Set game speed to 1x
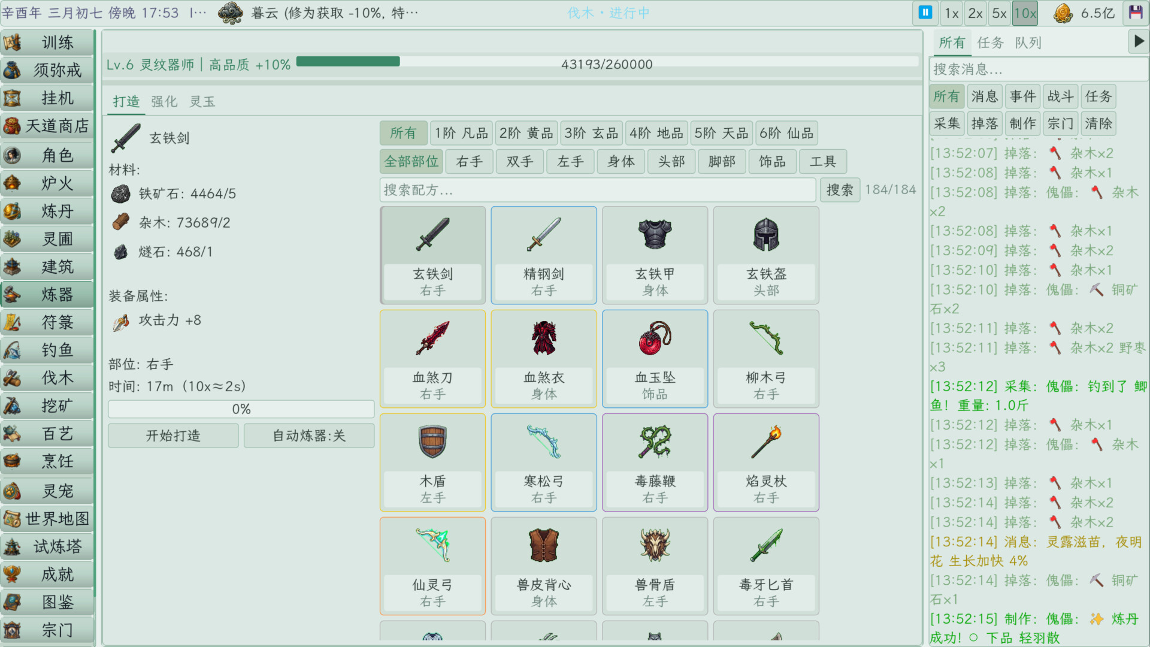The image size is (1150, 647). coord(952,13)
